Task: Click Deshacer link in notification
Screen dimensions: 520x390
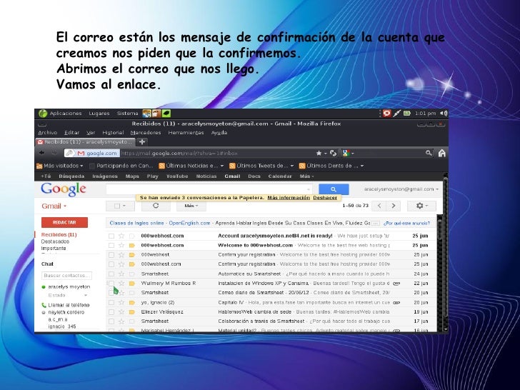Action: click(x=325, y=197)
